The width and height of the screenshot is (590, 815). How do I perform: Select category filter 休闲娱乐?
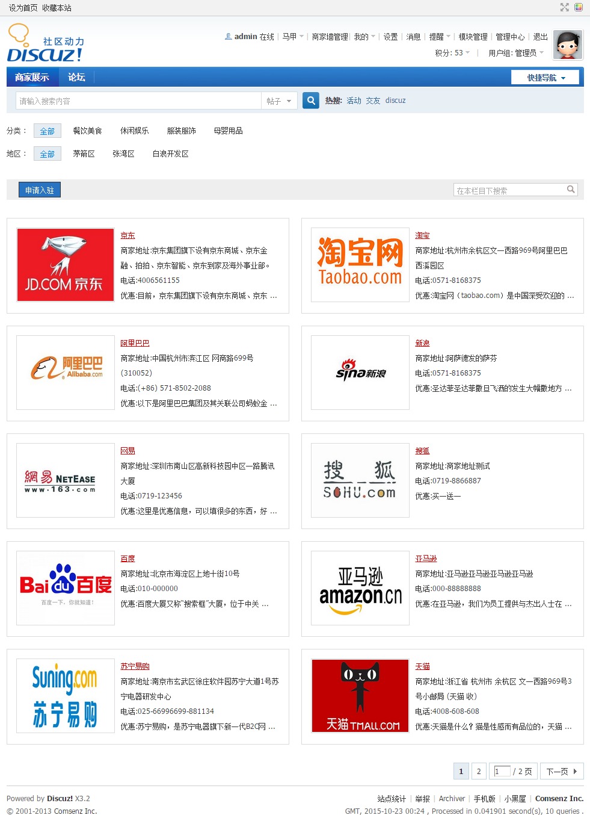(x=134, y=131)
